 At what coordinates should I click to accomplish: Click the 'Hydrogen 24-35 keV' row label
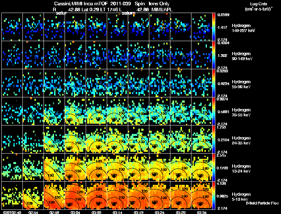241,141
